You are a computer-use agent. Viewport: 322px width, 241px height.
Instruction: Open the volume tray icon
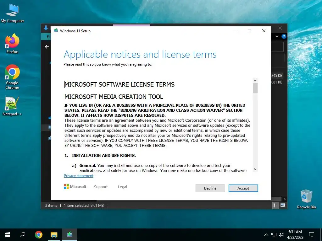point(281,235)
